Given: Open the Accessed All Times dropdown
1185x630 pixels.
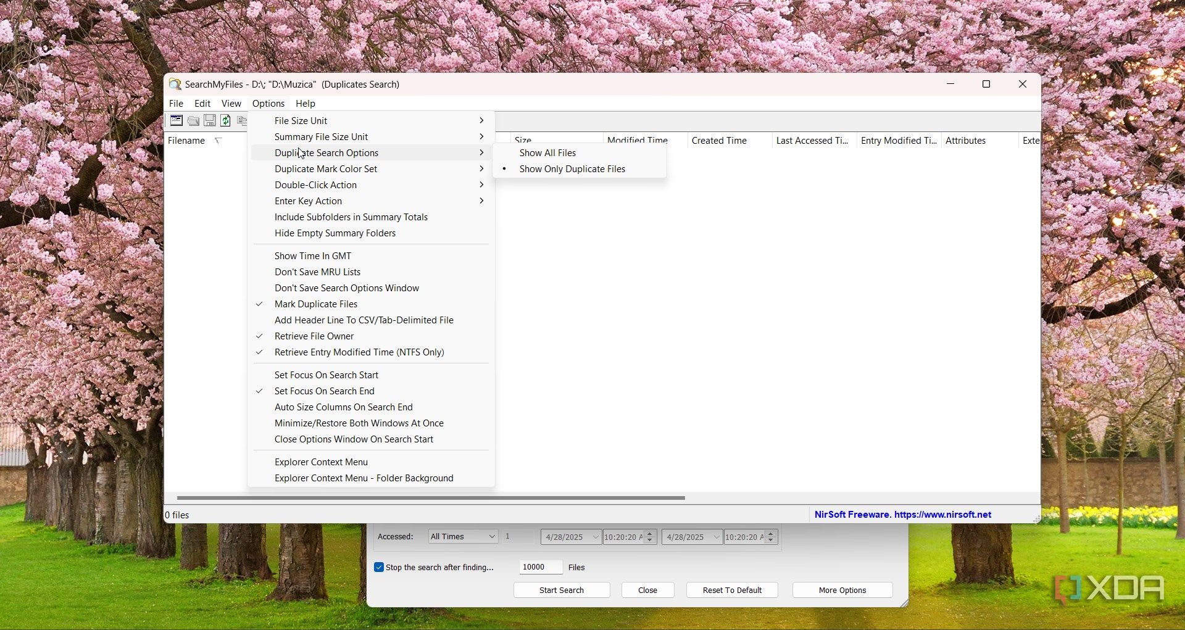Looking at the screenshot, I should 463,537.
